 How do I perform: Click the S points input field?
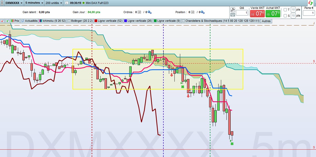click(293, 16)
